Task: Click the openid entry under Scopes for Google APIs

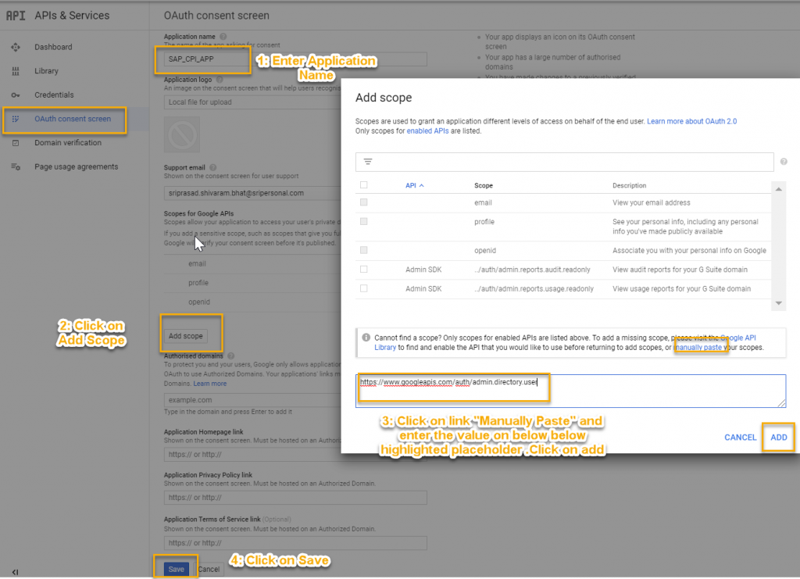Action: click(199, 302)
